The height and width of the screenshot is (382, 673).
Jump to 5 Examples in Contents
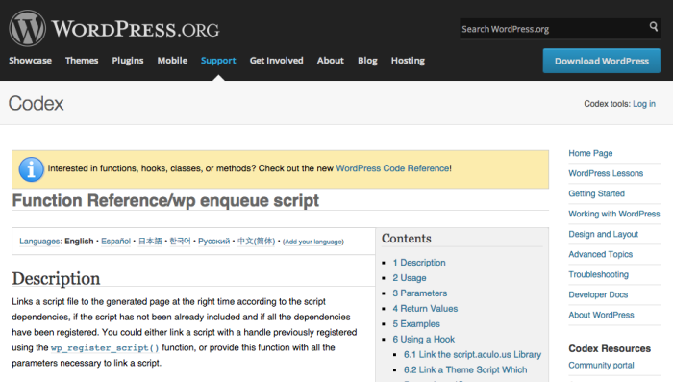[x=416, y=324]
